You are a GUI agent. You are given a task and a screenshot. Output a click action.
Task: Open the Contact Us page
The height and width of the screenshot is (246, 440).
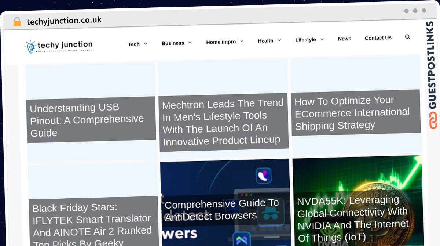coord(378,37)
